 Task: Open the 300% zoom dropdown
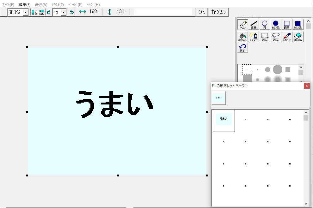(26, 12)
